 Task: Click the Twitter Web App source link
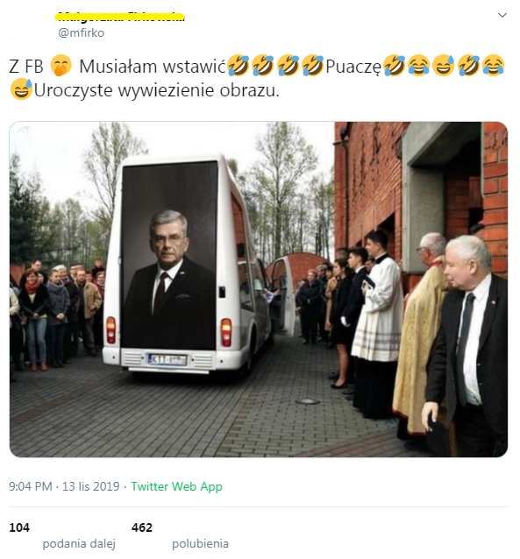pos(176,486)
